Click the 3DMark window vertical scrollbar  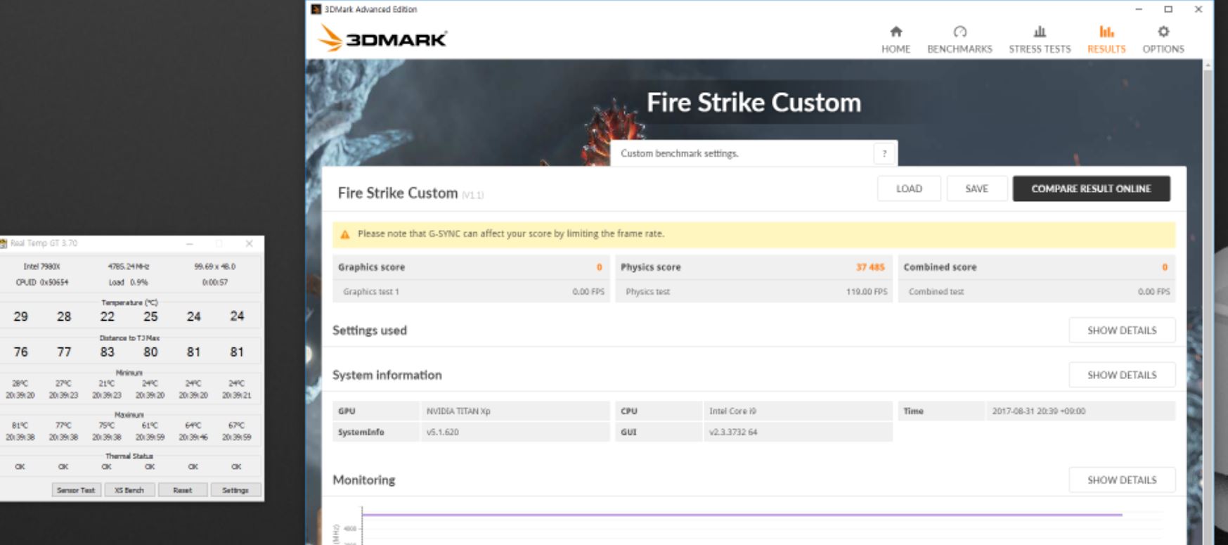1208,281
